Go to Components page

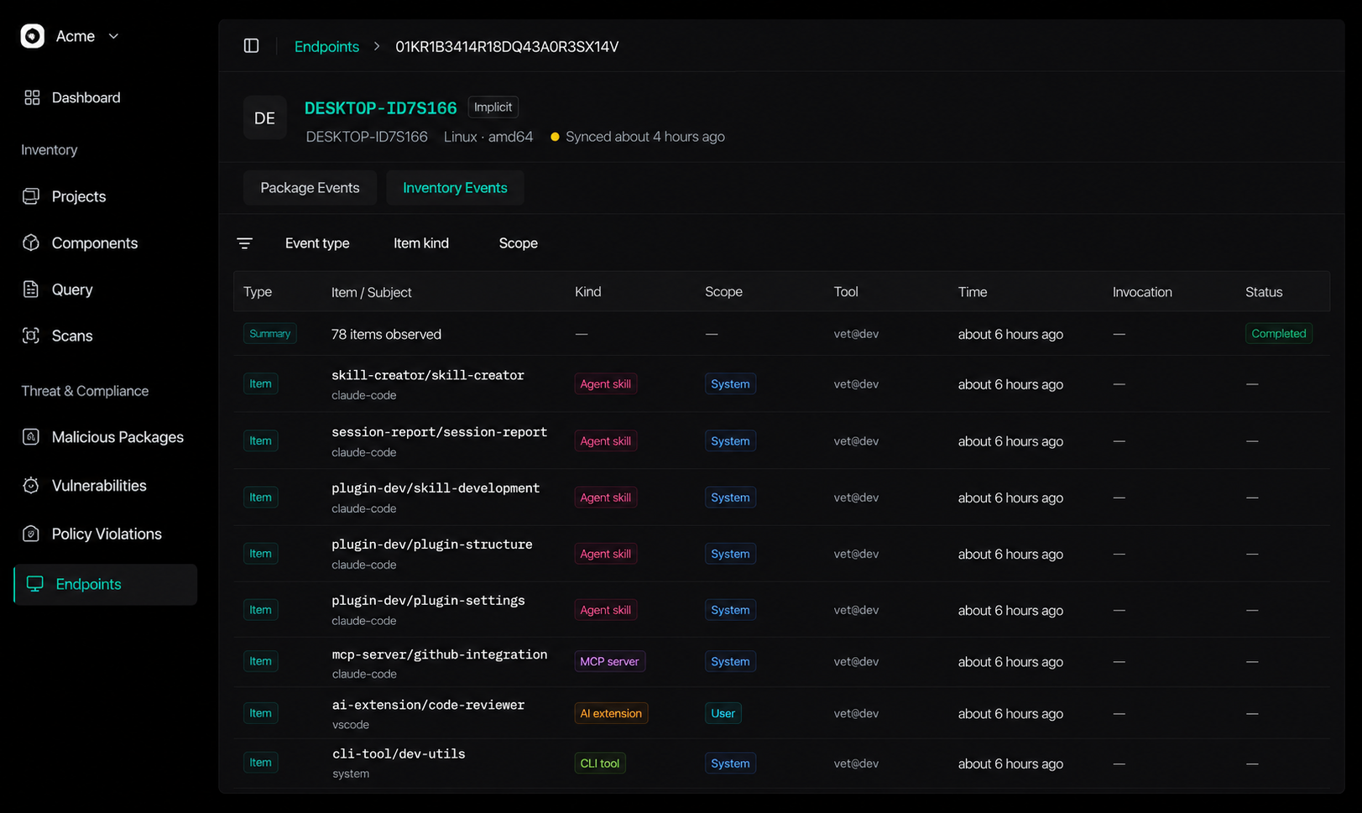[x=95, y=242]
